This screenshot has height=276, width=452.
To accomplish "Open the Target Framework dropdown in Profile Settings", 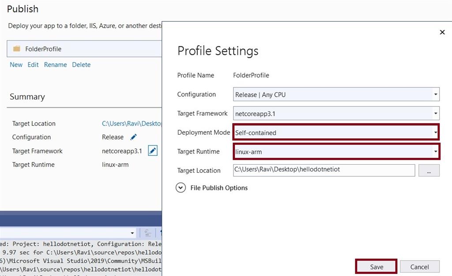I will 436,113.
